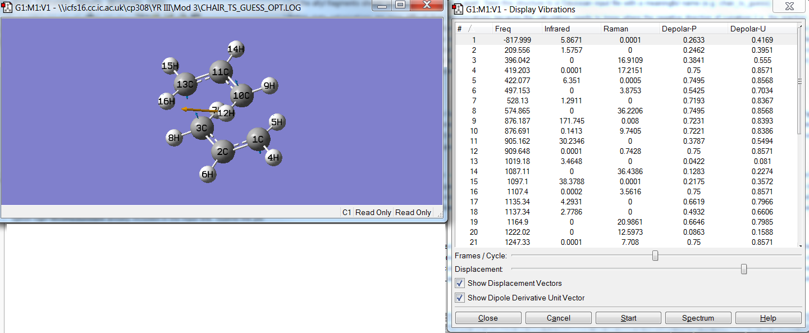This screenshot has width=809, height=333.
Task: Click the GaussView icon in molecule window title bar
Action: point(8,8)
